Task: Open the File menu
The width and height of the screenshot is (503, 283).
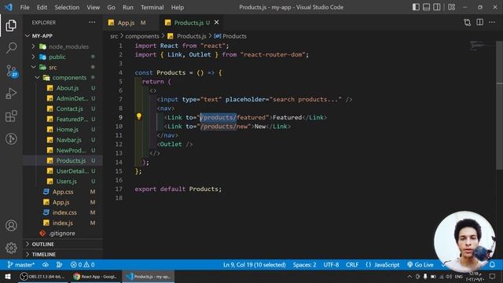Action: (x=24, y=7)
